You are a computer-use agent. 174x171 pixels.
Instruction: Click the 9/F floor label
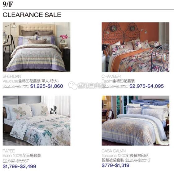coord(8,4)
